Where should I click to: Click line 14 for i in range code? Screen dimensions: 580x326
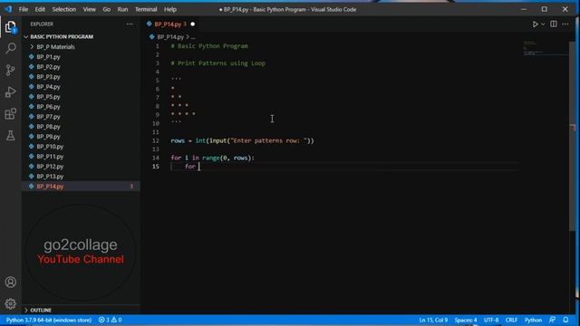212,158
